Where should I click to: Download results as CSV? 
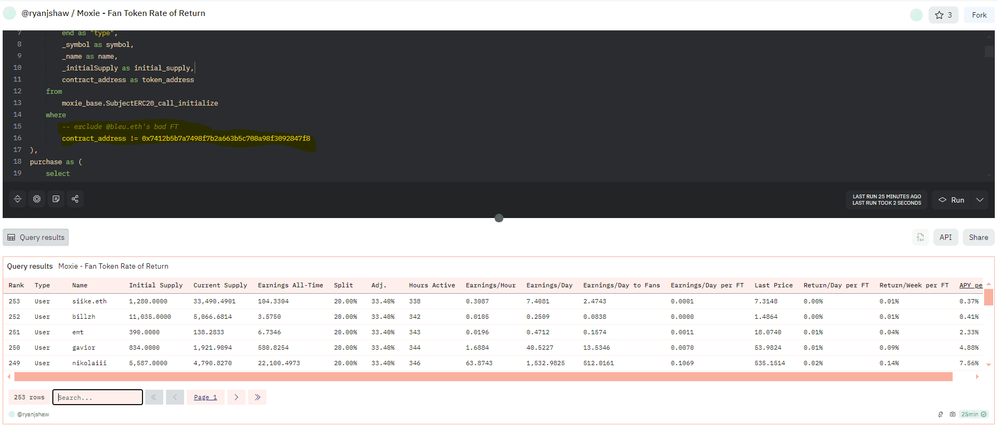[920, 237]
